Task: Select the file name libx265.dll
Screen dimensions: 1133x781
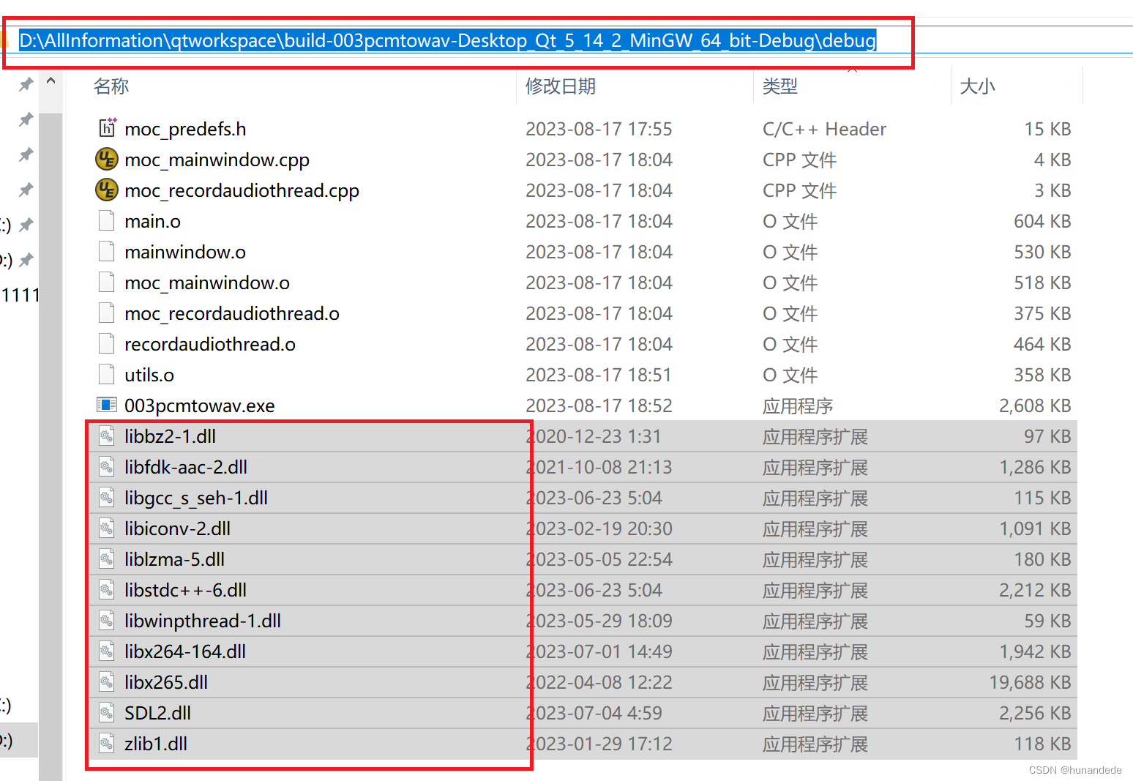Action: pos(166,682)
